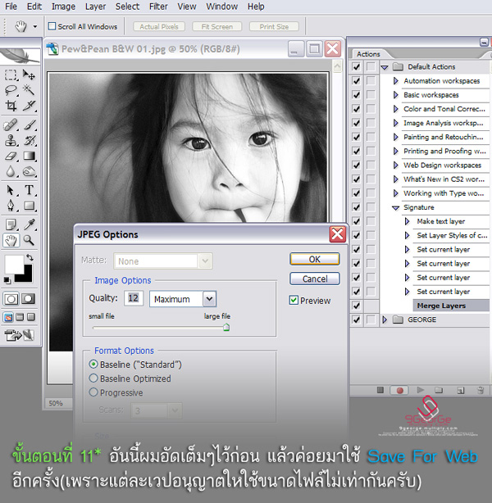Stop action recording in Actions panel
492x503 pixels.
click(380, 390)
